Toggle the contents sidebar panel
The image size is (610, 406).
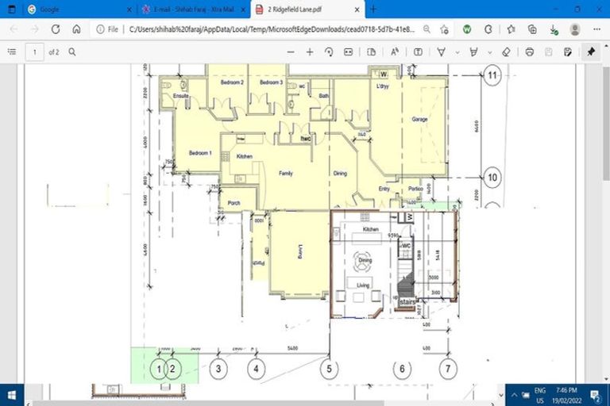point(12,52)
